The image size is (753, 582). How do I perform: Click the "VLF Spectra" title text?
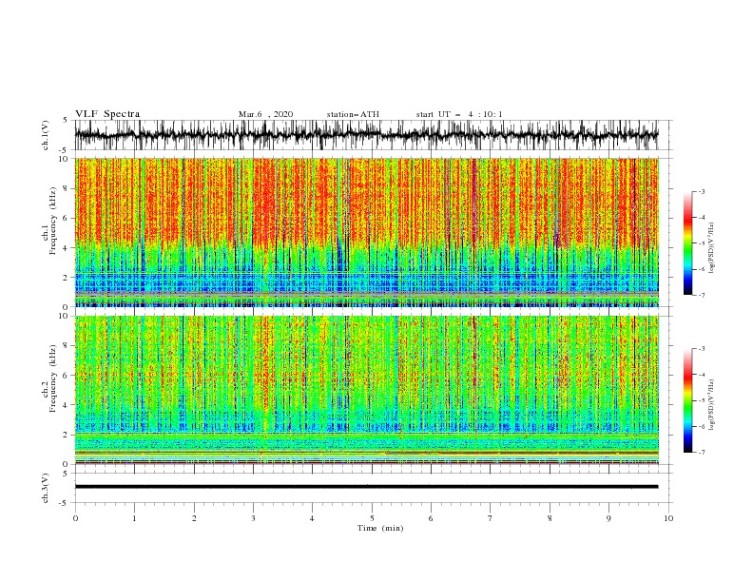coord(107,114)
